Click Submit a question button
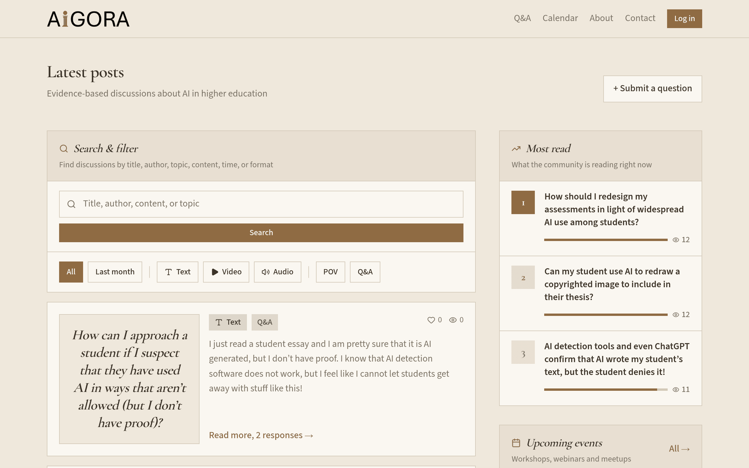 coord(652,89)
